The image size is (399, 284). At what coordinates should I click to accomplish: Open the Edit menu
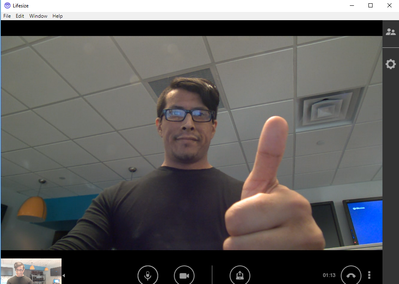pos(19,16)
